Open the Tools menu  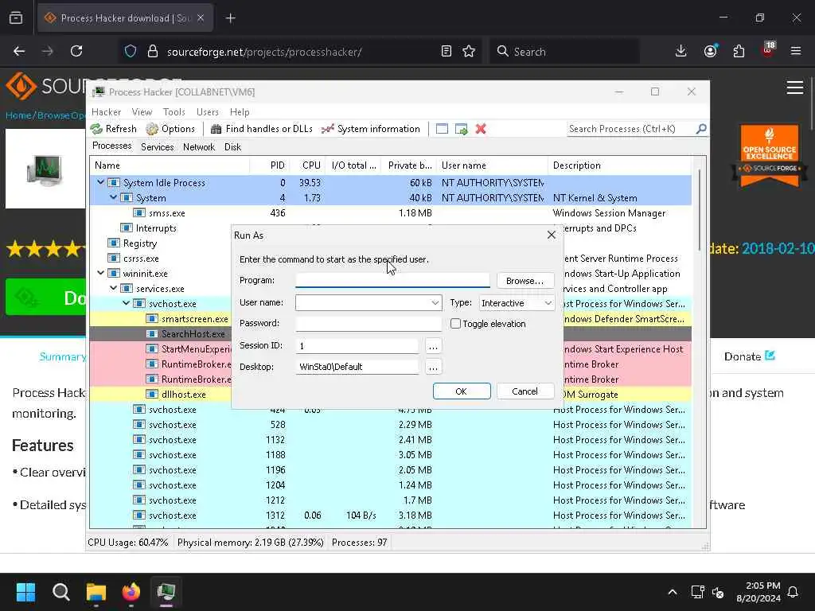click(174, 111)
